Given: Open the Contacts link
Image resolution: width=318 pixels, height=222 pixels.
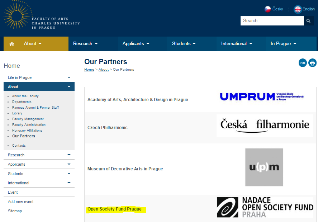Looking at the screenshot, I should point(19,146).
